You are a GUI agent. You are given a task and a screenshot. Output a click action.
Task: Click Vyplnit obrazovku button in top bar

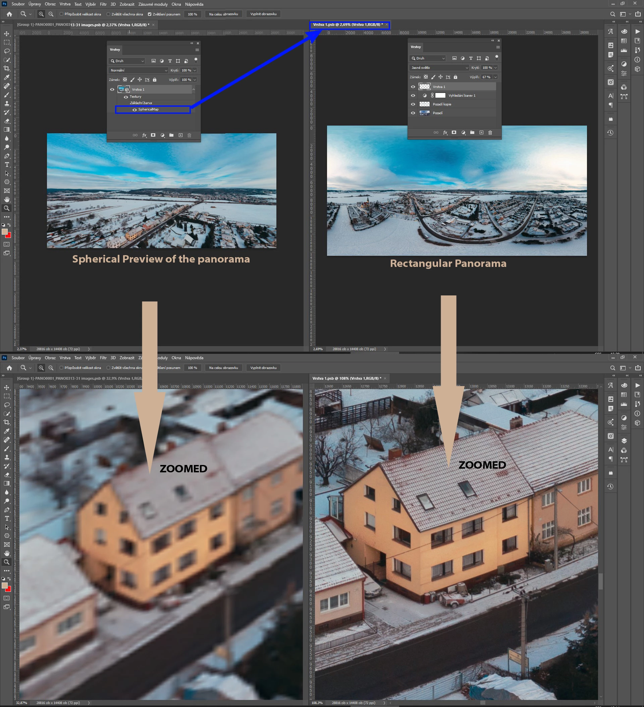click(263, 14)
